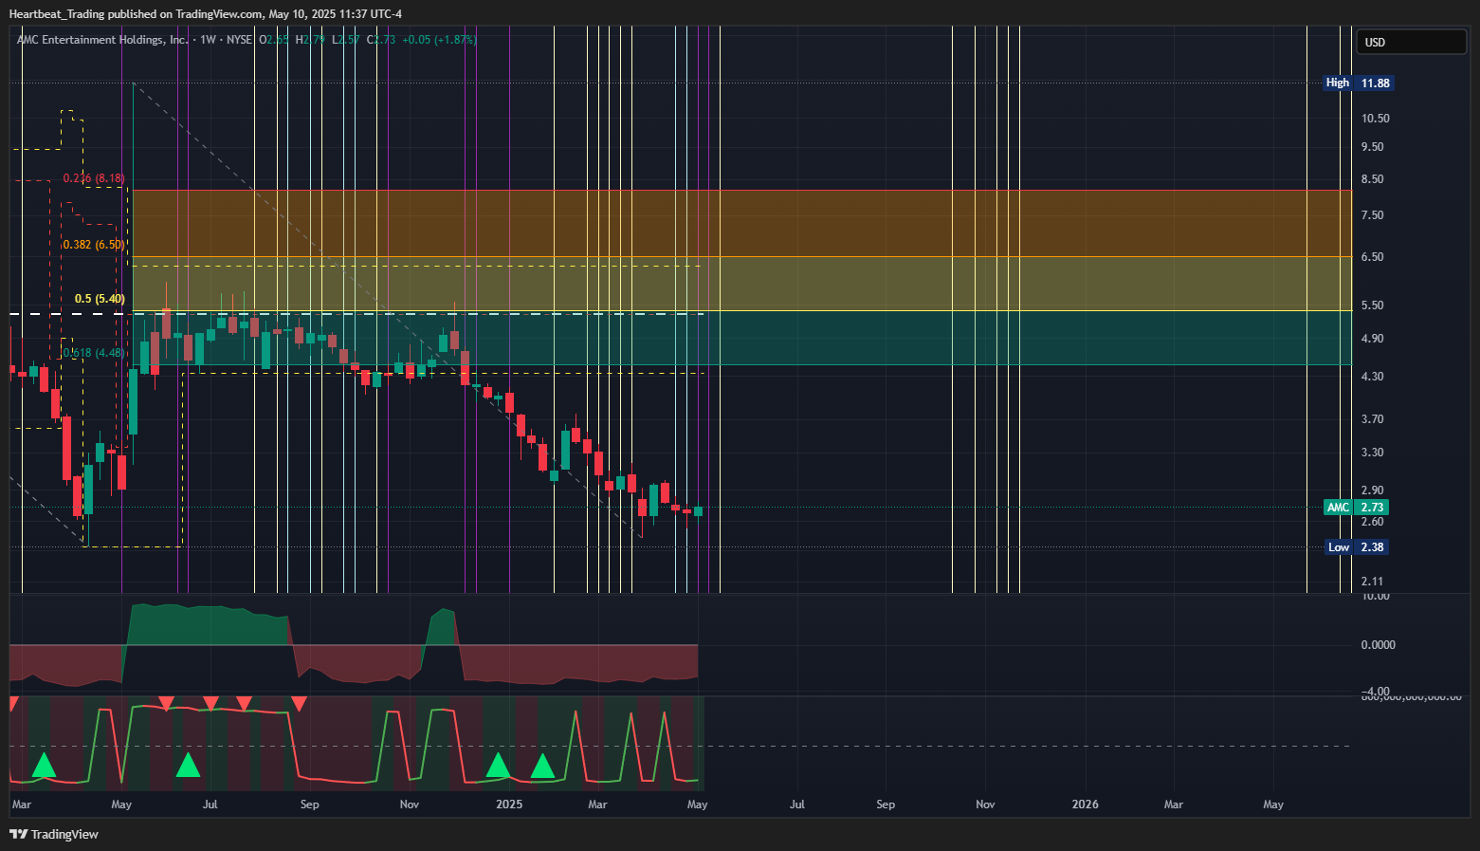The image size is (1480, 851).
Task: Click the 3.70 price axis value
Action: (1373, 419)
